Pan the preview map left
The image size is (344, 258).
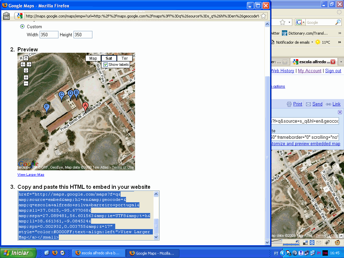23,64
